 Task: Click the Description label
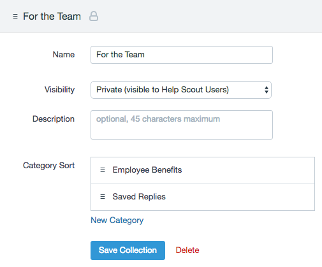pyautogui.click(x=54, y=119)
